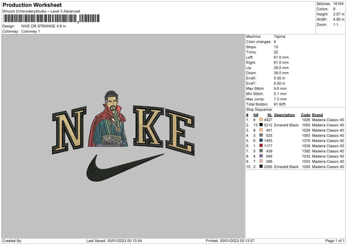Screen dimensions: 347x245
Task: Click 'Last Saved: 30/01/2023 00:13:54' in footer
Action: click(x=114, y=241)
